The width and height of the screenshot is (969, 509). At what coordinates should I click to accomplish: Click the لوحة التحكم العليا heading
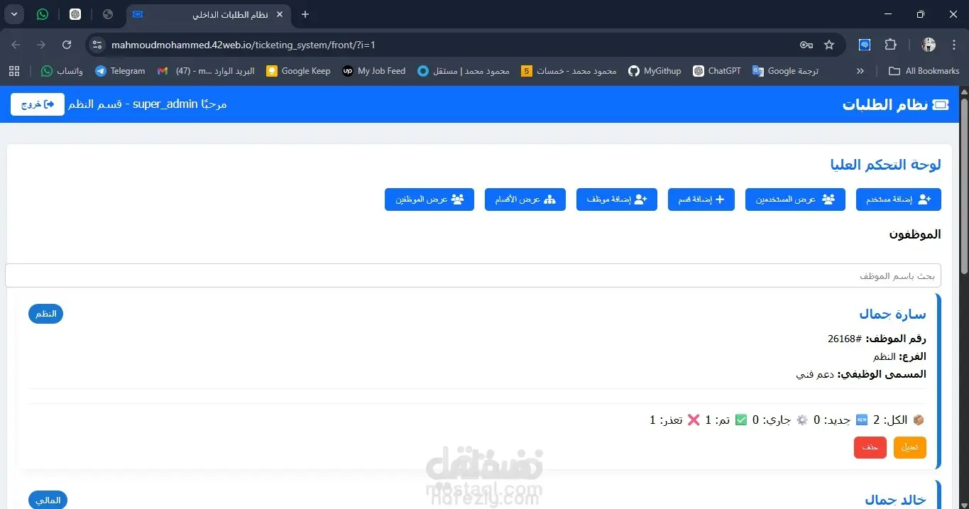(x=886, y=165)
